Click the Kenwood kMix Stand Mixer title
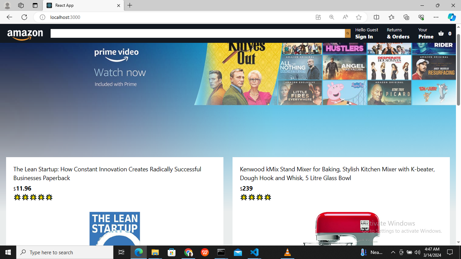Screen dimensions: 461x259 point(337,173)
